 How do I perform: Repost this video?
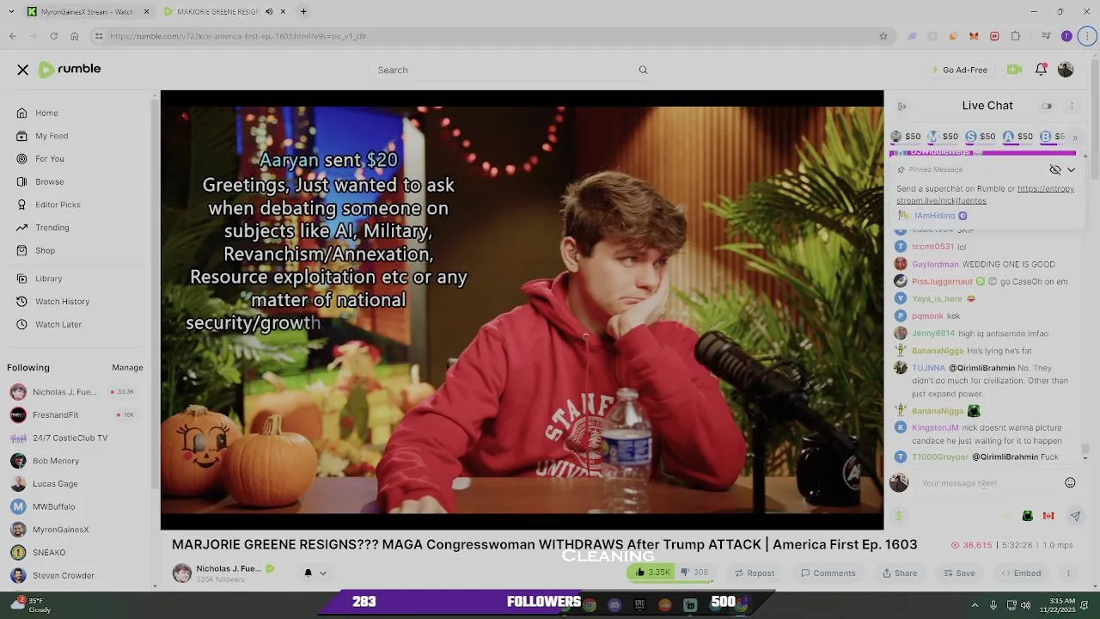[x=755, y=573]
